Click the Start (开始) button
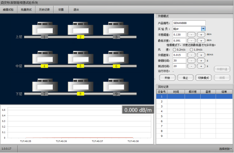 [x=167, y=78]
